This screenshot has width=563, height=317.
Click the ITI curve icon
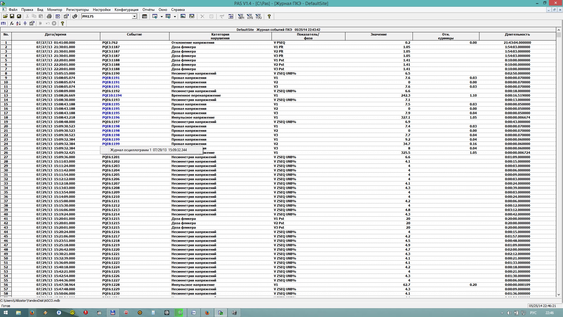(x=3, y=23)
